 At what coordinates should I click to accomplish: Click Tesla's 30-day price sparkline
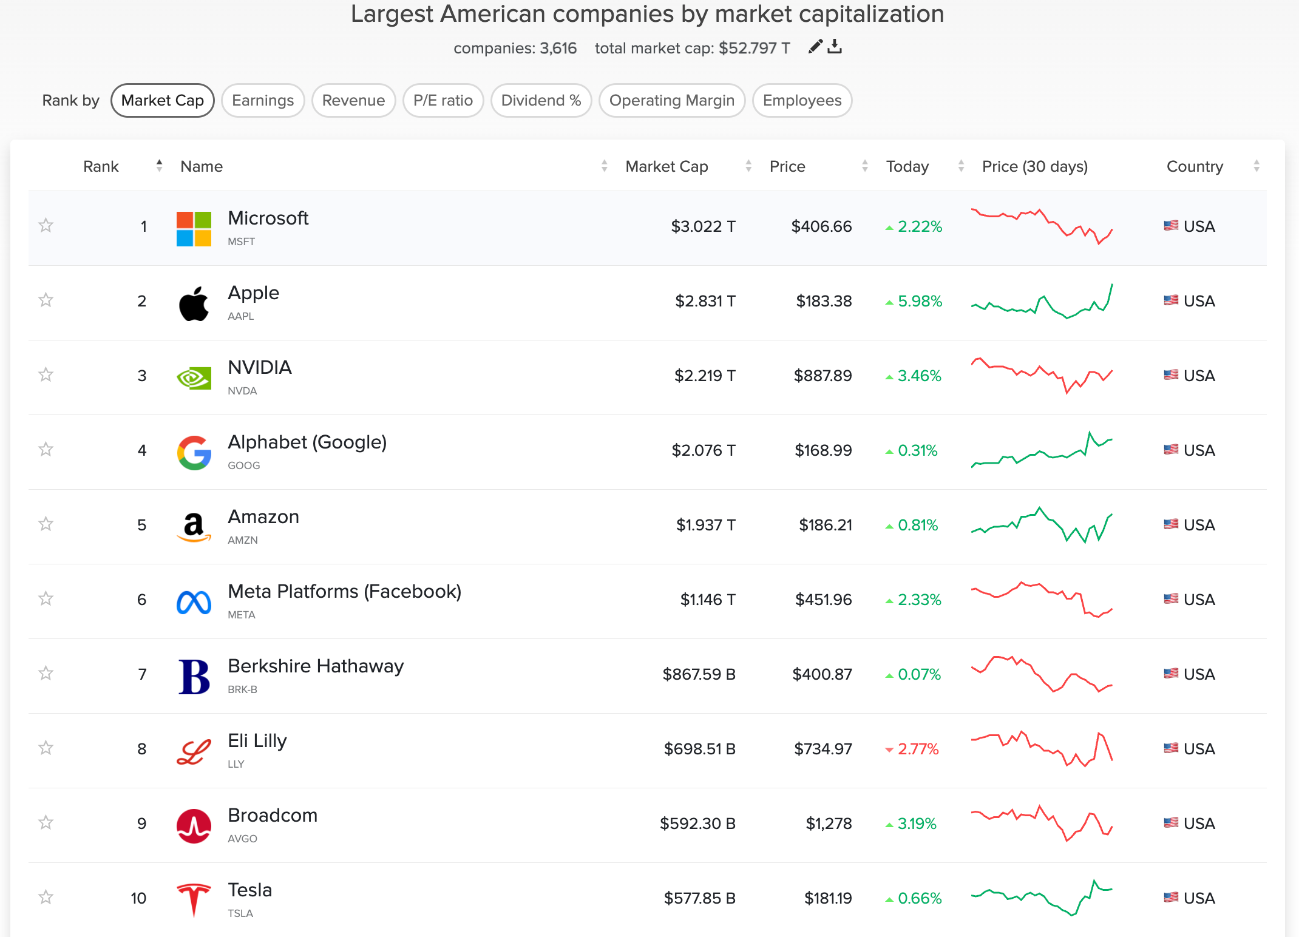(1042, 898)
